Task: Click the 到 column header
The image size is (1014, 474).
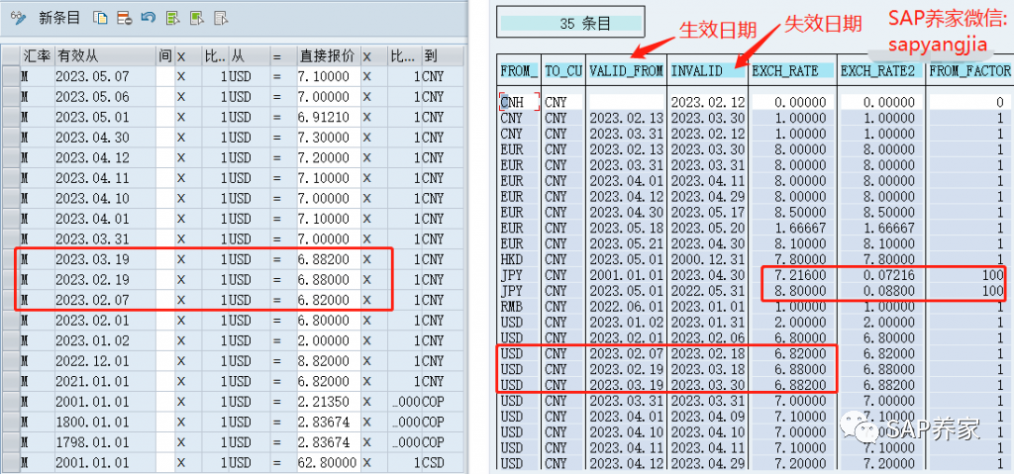Action: coord(443,56)
